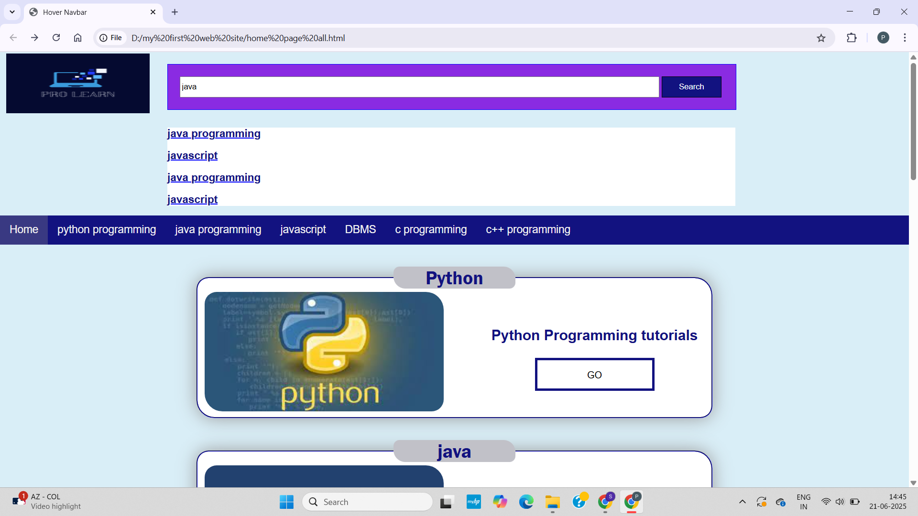Select the Hover Navbar tab

(93, 12)
